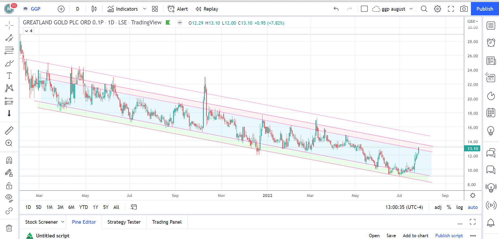The height and width of the screenshot is (239, 499).
Task: Toggle percent scale mode
Action: click(x=449, y=207)
